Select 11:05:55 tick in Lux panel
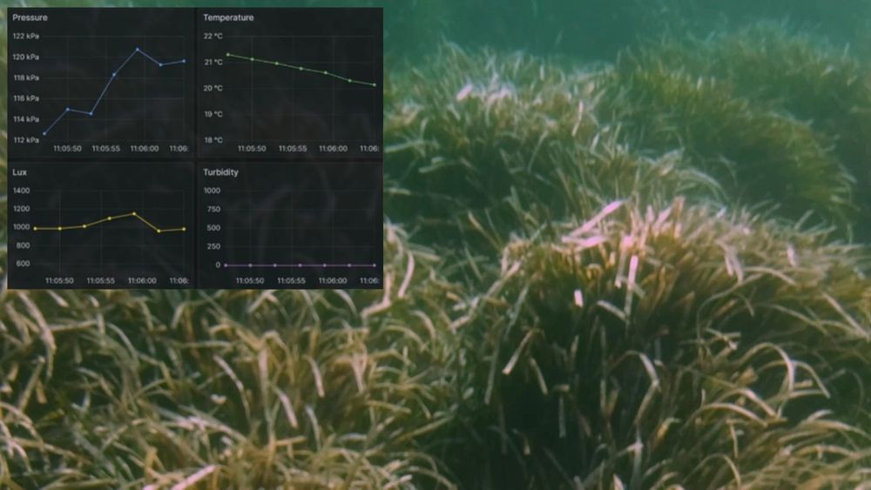Screen dimensions: 871x490 tap(100, 281)
